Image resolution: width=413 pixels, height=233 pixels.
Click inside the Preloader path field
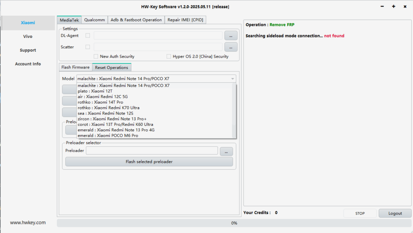pyautogui.click(x=151, y=150)
